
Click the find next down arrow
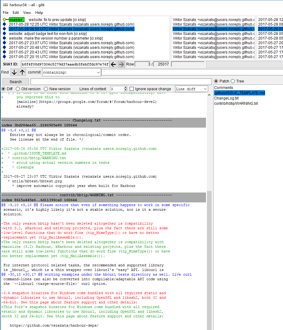(x=14, y=72)
